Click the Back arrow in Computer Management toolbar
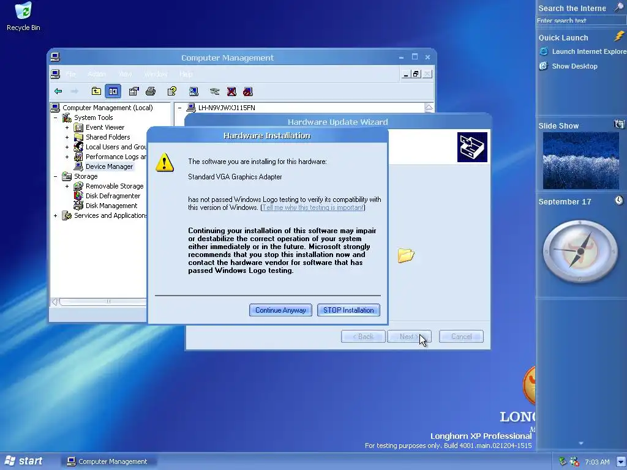Viewport: 627px width, 470px height. pos(58,92)
